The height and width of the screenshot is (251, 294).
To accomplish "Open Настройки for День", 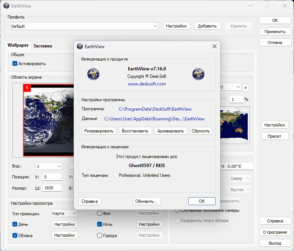I will pyautogui.click(x=64, y=224).
